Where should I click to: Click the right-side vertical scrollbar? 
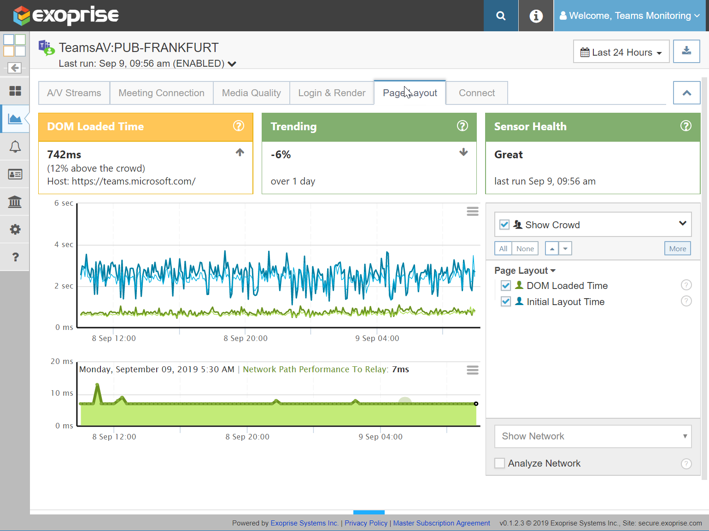click(704, 278)
